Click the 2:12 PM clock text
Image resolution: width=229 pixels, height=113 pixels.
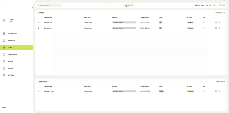[x=208, y=5]
